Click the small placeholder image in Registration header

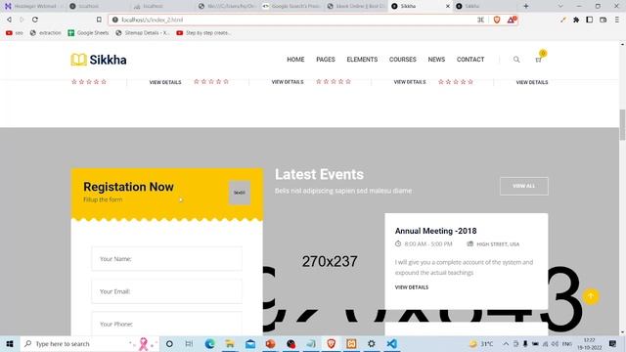[x=239, y=193]
